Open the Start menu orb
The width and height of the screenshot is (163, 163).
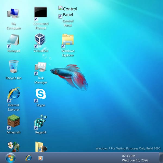click(11, 158)
